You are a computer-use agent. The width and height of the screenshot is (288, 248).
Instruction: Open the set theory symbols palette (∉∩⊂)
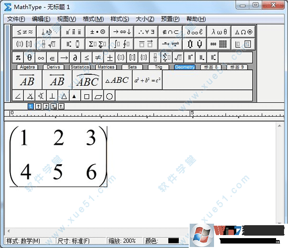coord(170,32)
